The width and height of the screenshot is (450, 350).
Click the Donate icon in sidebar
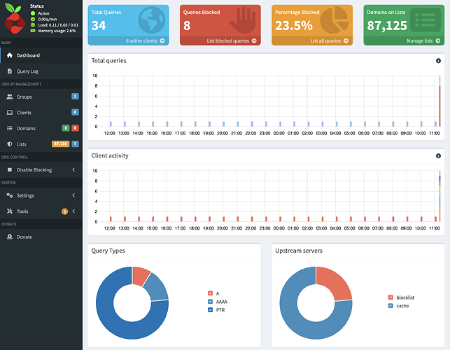point(9,237)
